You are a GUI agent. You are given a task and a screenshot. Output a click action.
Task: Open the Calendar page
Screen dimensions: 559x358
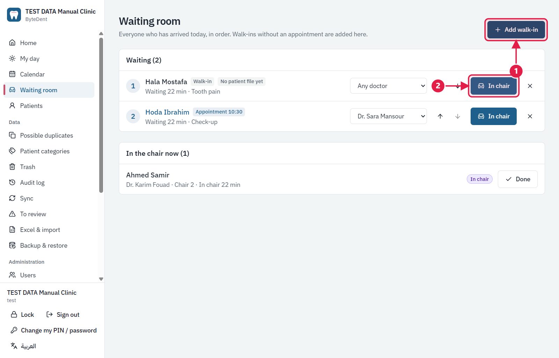(49, 74)
